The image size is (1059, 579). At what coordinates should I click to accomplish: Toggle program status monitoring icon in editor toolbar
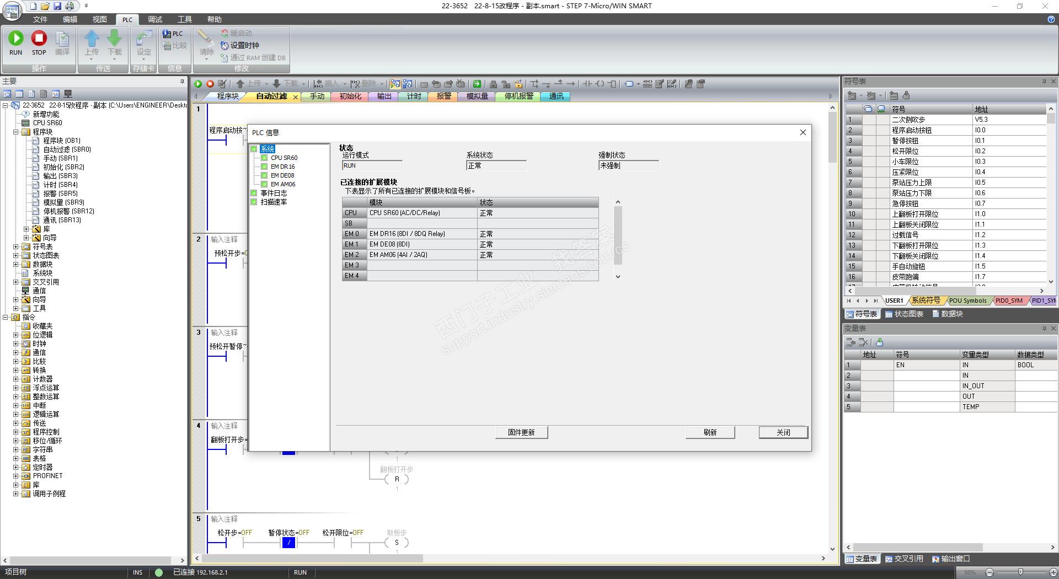395,84
